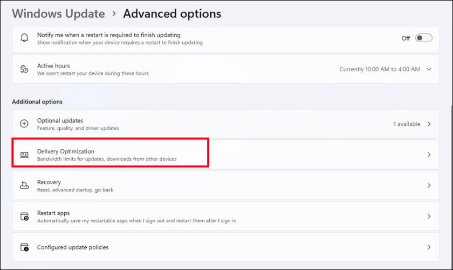Click the Recovery icon

pos(24,185)
